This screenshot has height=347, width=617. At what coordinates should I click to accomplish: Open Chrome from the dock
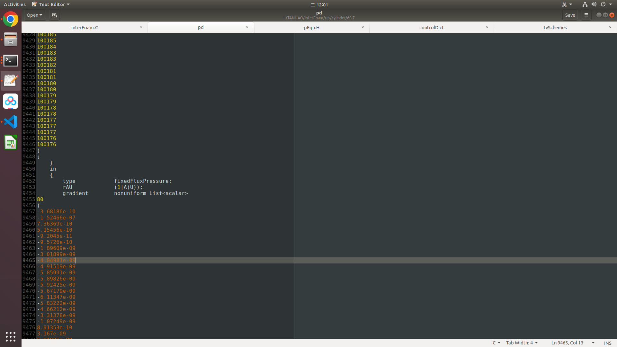tap(11, 19)
